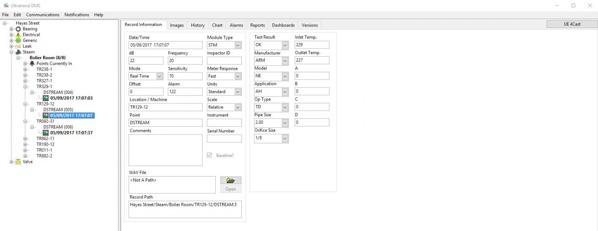
Task: Open the Module Type dropdown
Action: tap(238, 45)
